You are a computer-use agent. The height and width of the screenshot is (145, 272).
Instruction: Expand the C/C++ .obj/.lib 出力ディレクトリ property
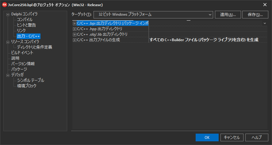click(x=75, y=34)
